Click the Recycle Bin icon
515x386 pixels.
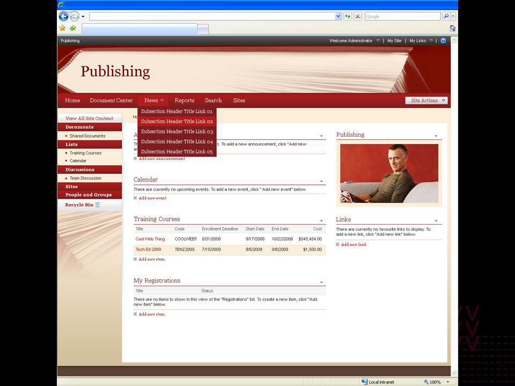[x=98, y=205]
